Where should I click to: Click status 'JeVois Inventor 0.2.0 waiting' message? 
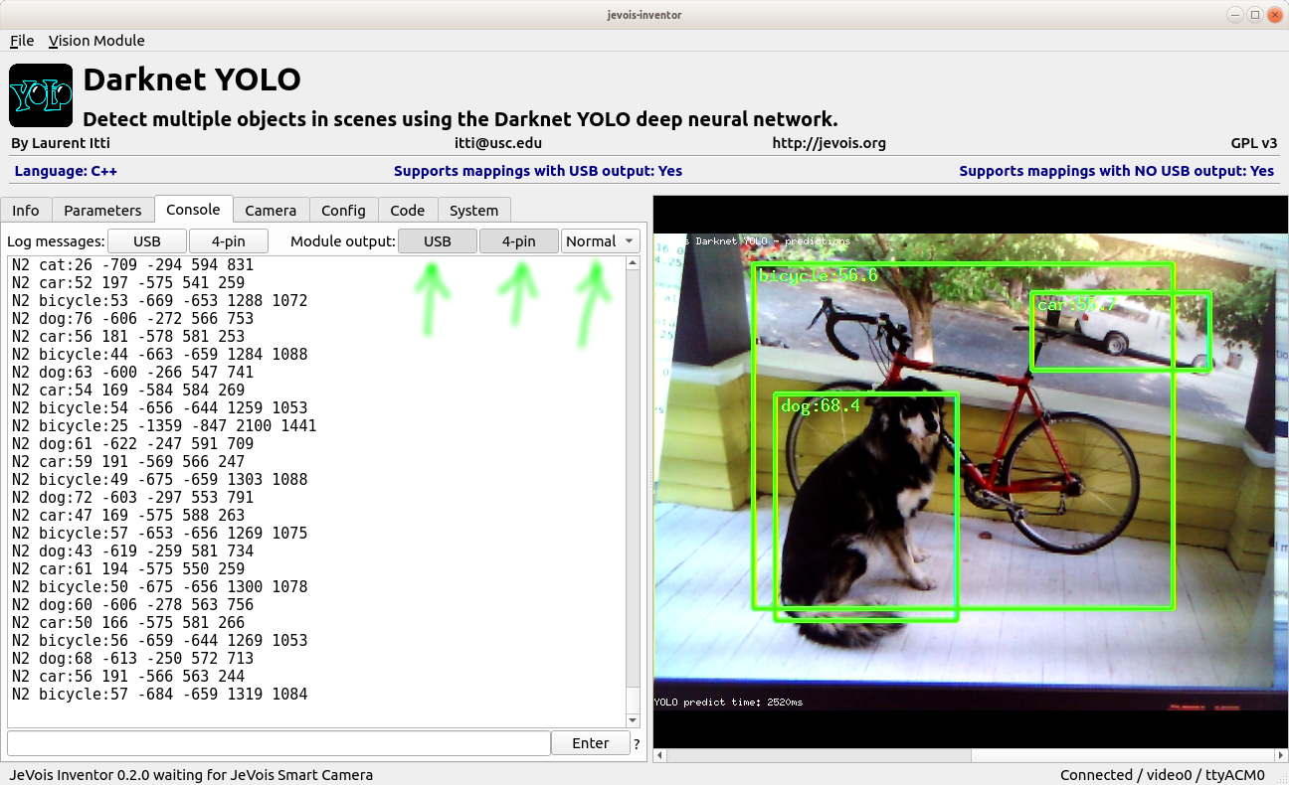[x=191, y=775]
